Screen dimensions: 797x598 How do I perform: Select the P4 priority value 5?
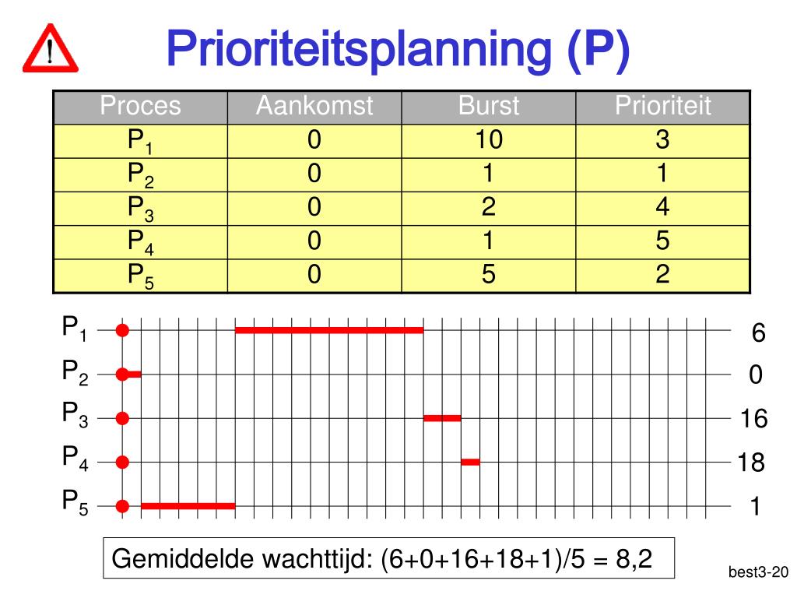[x=662, y=241]
